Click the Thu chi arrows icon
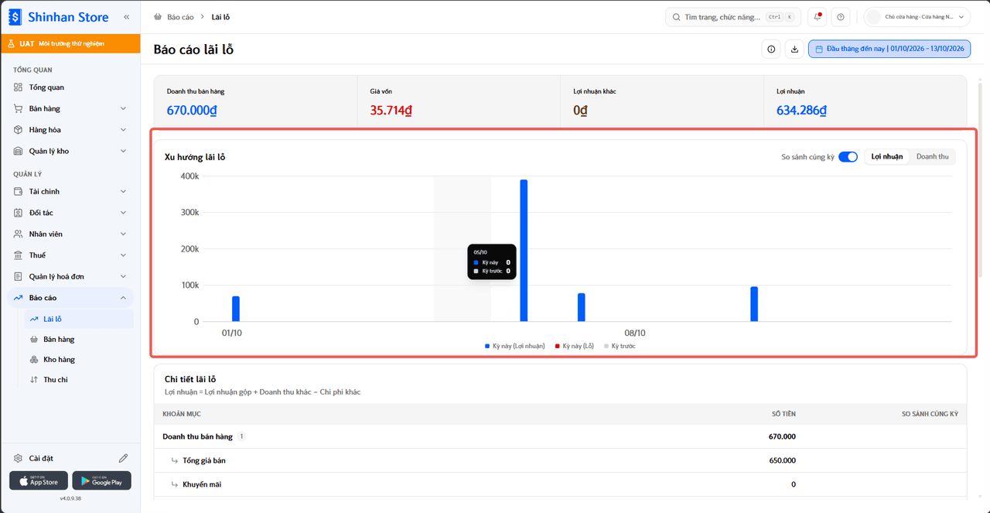The height and width of the screenshot is (513, 990). point(33,380)
